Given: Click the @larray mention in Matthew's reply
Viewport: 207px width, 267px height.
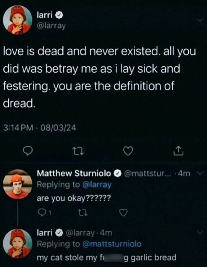Looking at the screenshot, I should click(x=96, y=185).
